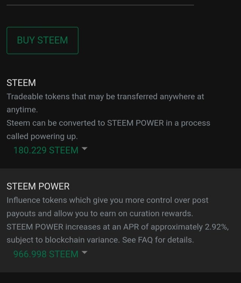Screen dimensions: 241x283
Task: Click the "Steem can be converted" sentence
Action: tap(56, 123)
